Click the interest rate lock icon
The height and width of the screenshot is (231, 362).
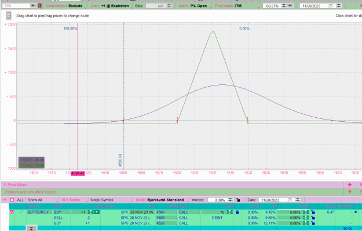point(238,200)
